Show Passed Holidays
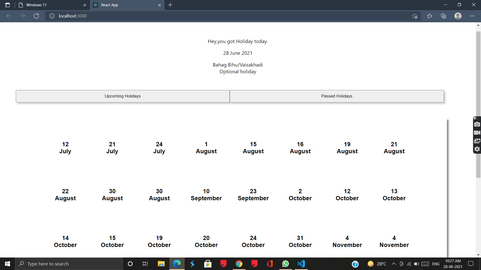481x270 pixels. coord(337,96)
